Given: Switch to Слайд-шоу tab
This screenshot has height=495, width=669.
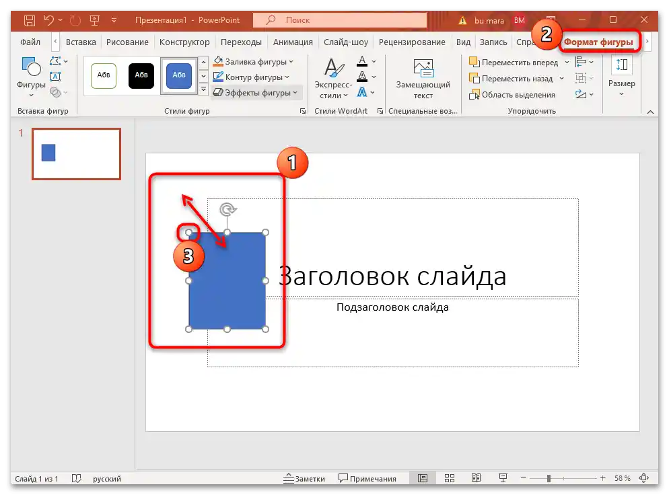Looking at the screenshot, I should [345, 42].
